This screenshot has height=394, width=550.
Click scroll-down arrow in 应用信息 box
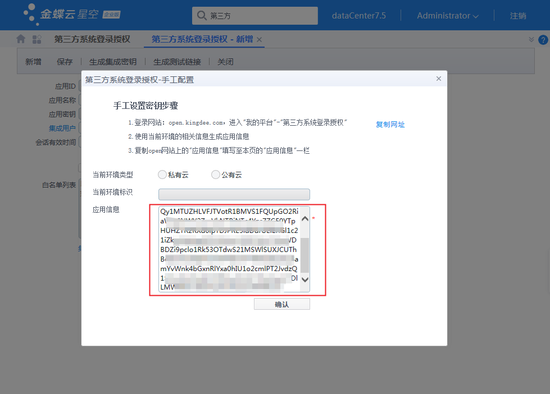(x=305, y=279)
